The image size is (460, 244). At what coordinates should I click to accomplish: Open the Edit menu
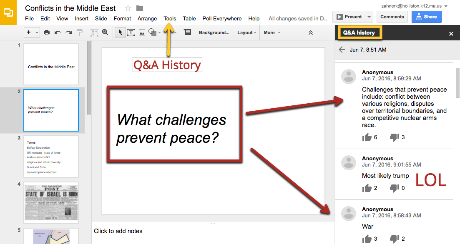[x=45, y=18]
